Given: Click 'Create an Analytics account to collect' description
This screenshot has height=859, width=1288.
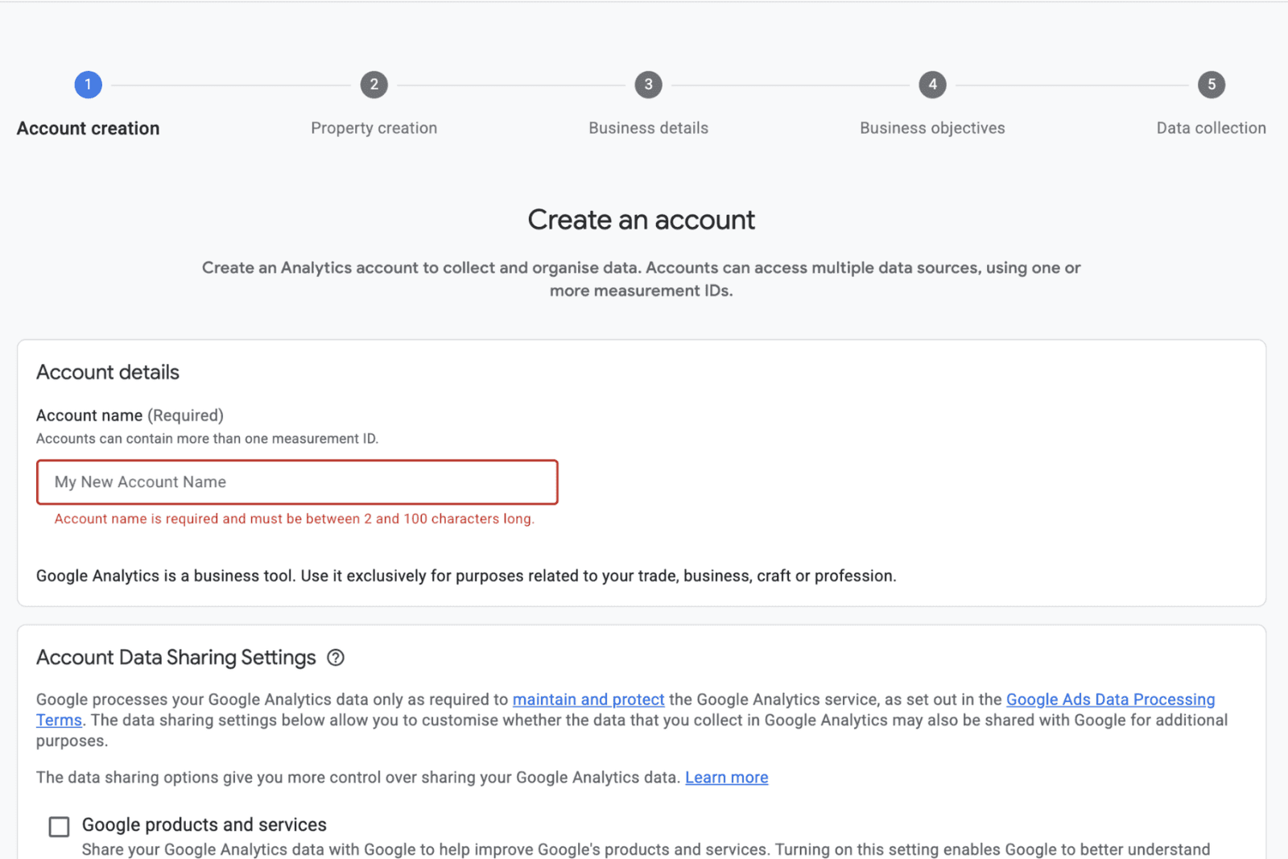Looking at the screenshot, I should coord(642,279).
